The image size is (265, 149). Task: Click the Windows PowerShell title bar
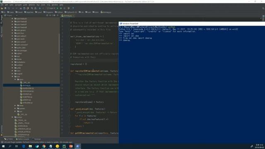coord(192,24)
